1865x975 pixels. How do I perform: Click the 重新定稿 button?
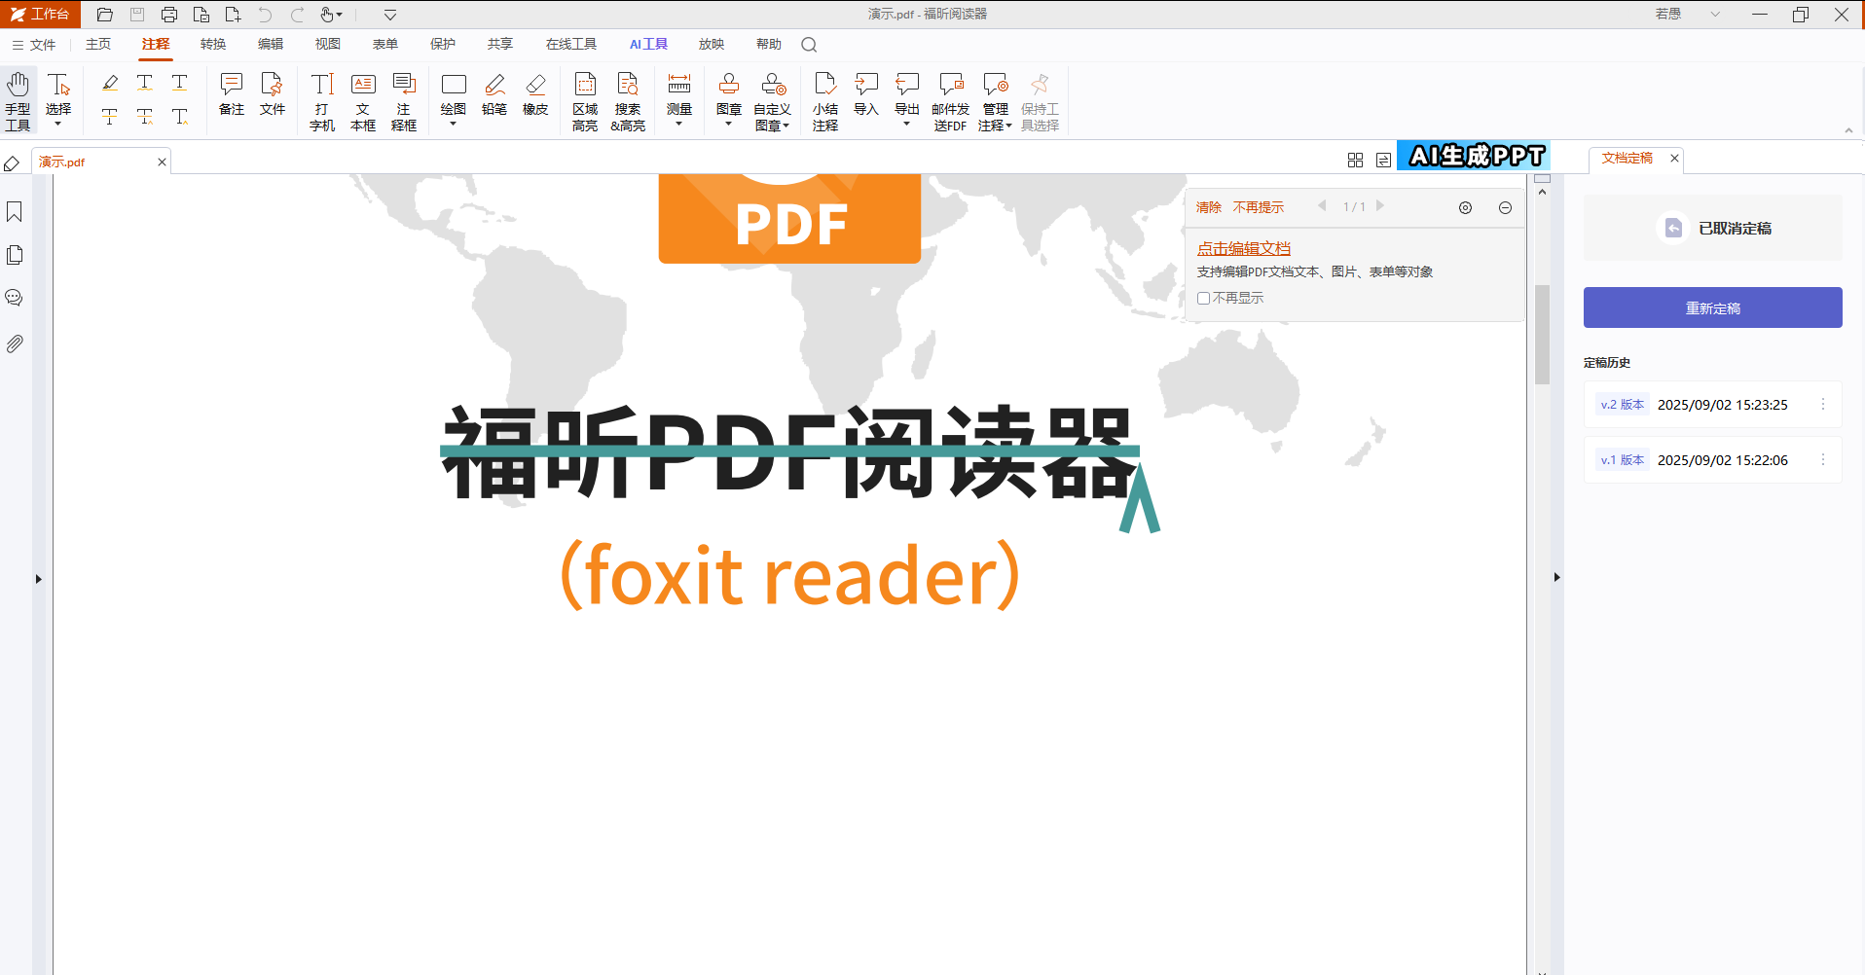click(x=1712, y=307)
